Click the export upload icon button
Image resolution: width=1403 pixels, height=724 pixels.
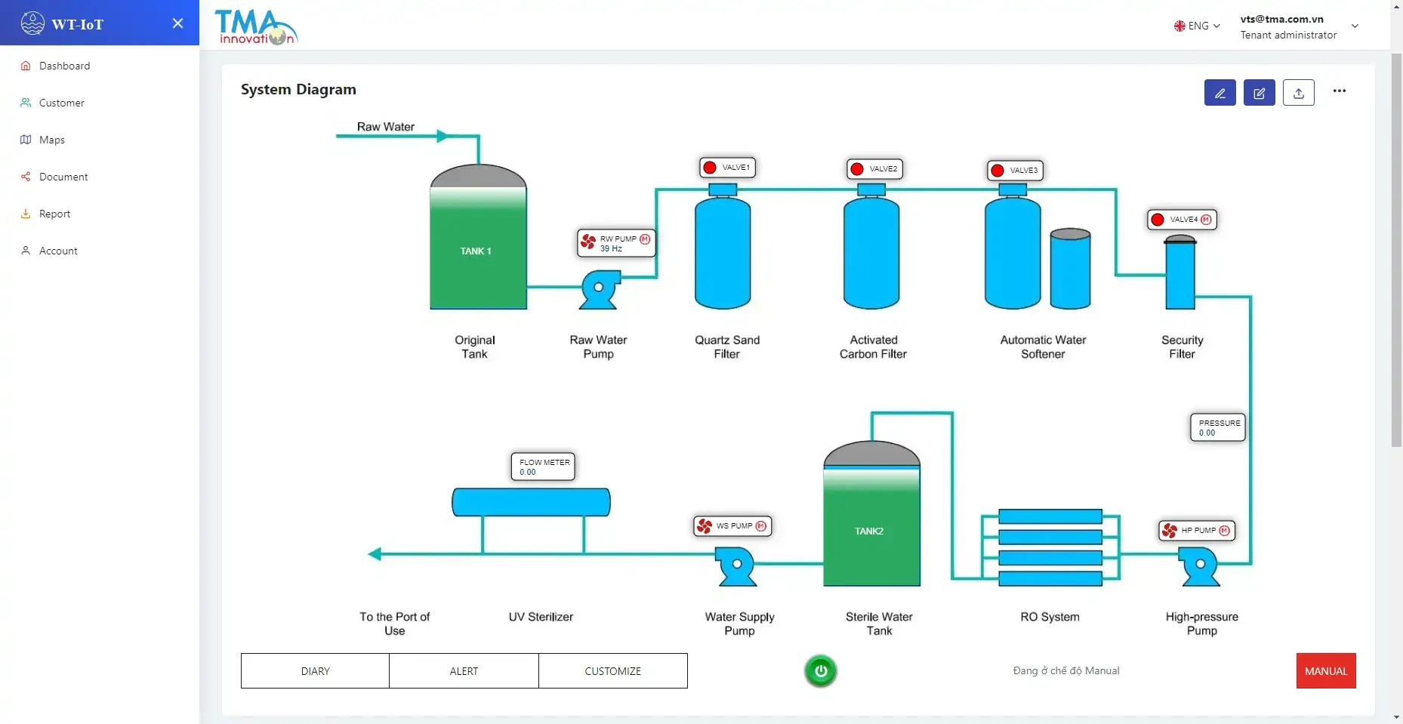(1298, 93)
